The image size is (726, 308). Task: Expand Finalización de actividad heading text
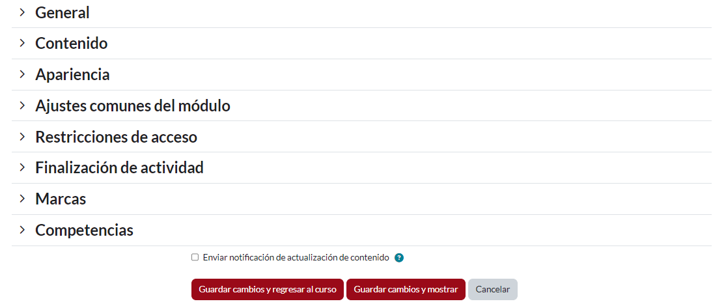pyautogui.click(x=119, y=168)
